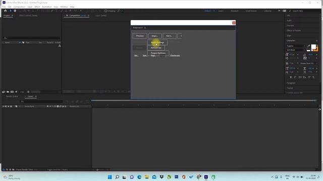The height and width of the screenshot is (181, 323).
Task: Open the Animation menu
Action: [x=47, y=7]
